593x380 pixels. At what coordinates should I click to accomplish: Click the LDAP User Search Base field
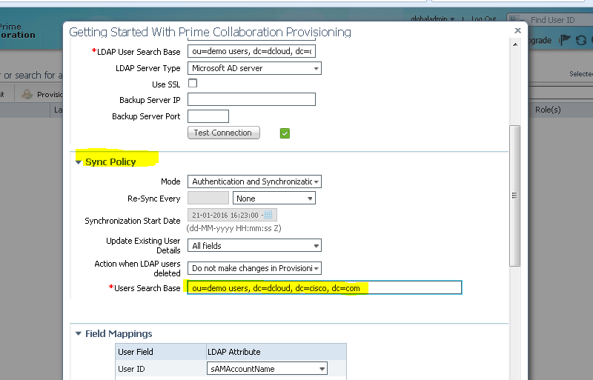pyautogui.click(x=251, y=51)
